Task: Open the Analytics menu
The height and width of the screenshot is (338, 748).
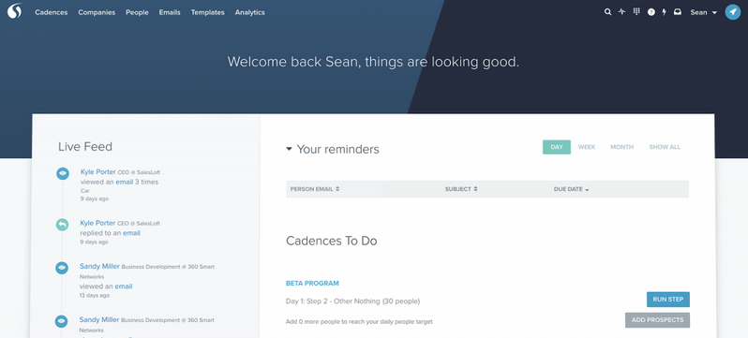Action: click(x=250, y=12)
